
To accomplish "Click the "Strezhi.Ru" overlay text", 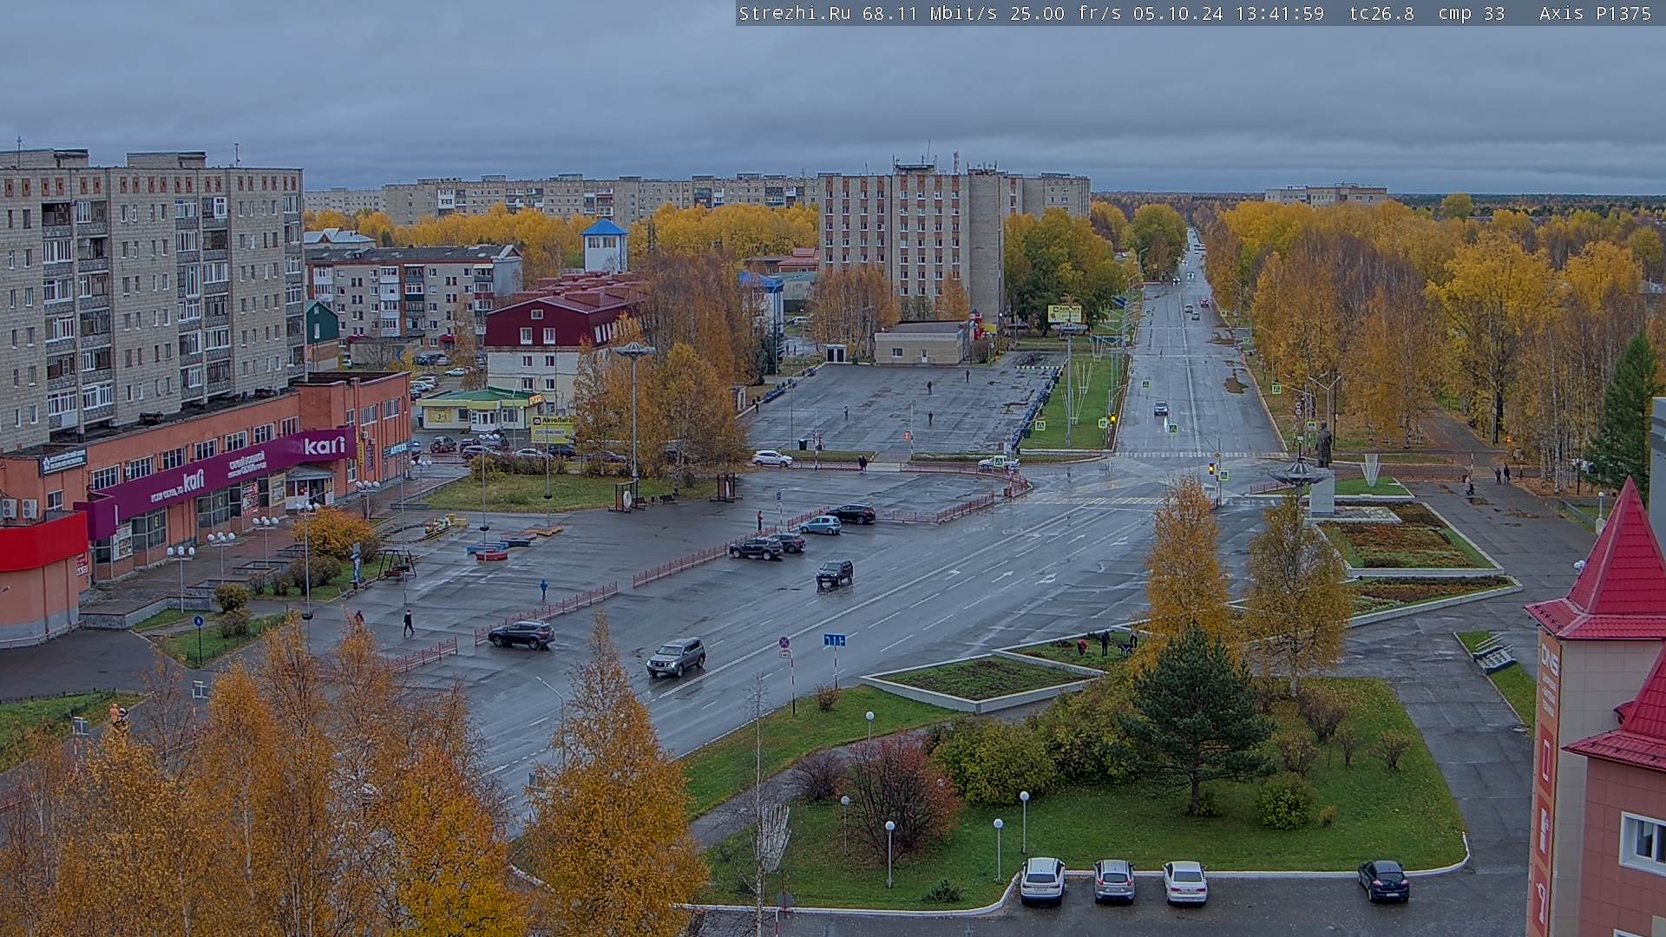I will [795, 13].
